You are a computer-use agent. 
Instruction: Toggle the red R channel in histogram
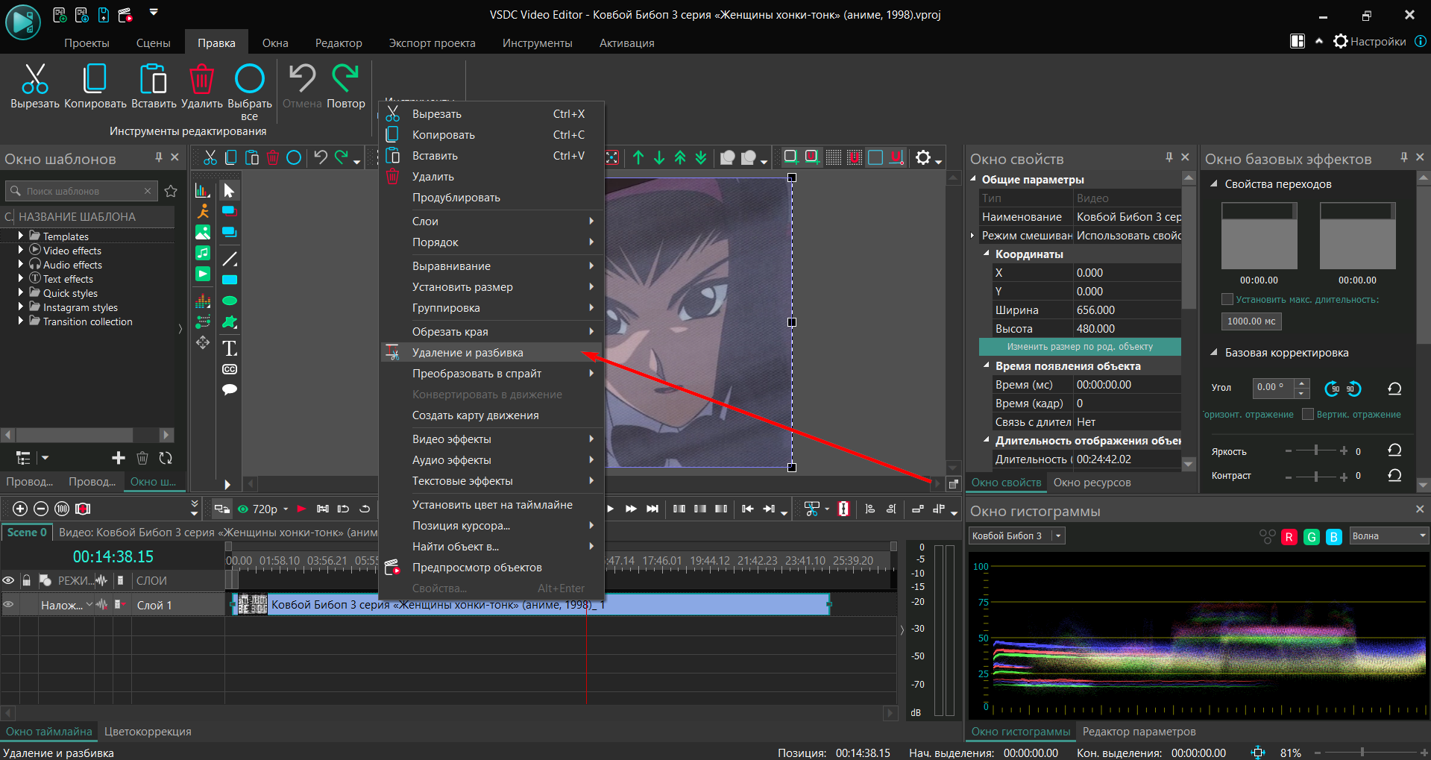(x=1289, y=536)
